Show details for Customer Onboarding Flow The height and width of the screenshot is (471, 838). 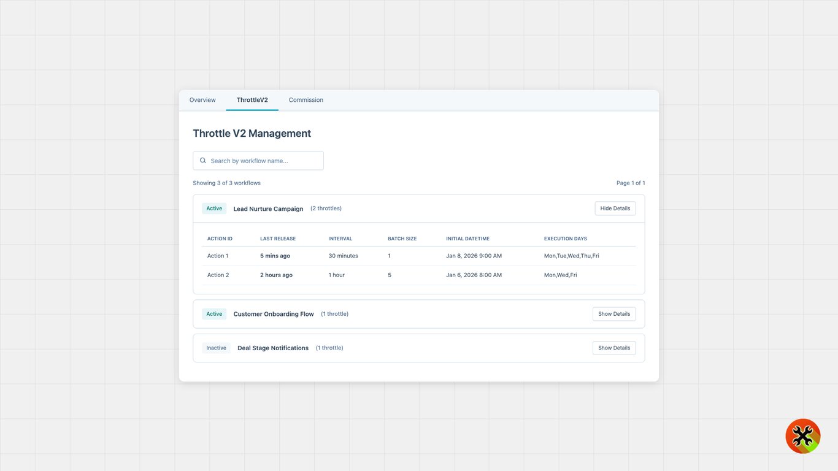613,313
